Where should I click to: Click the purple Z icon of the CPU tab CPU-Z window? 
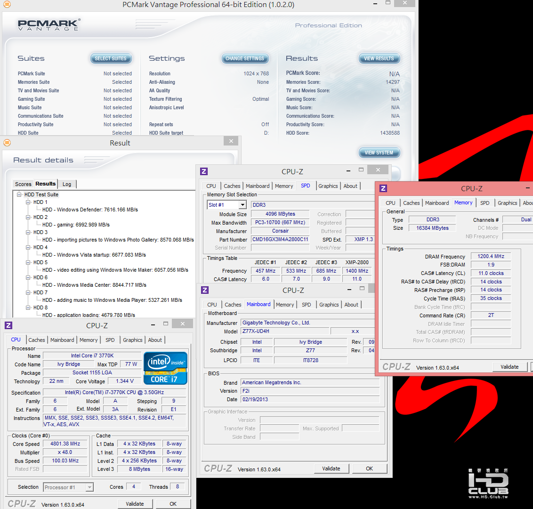9,325
